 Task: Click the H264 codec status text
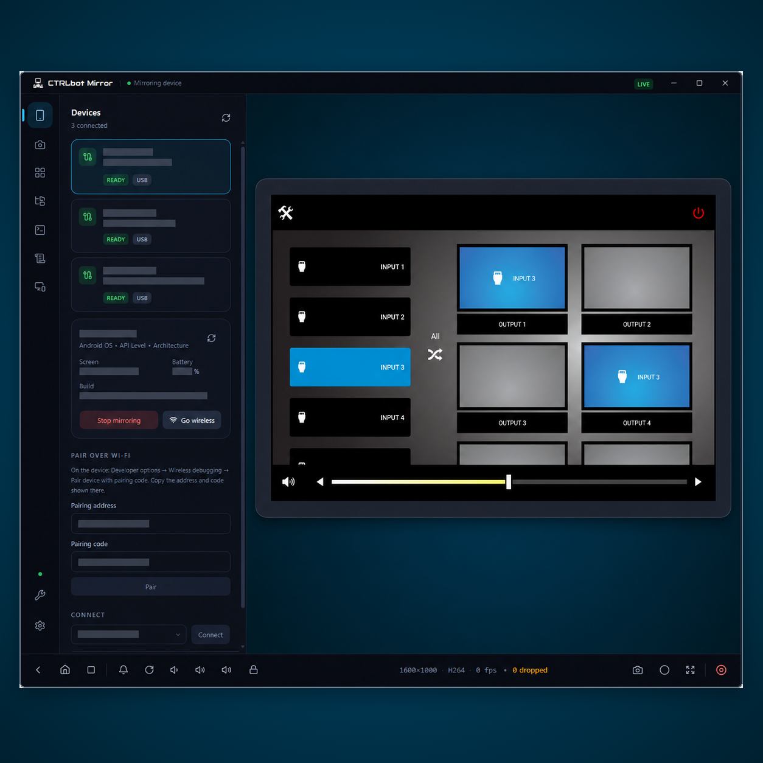(456, 670)
